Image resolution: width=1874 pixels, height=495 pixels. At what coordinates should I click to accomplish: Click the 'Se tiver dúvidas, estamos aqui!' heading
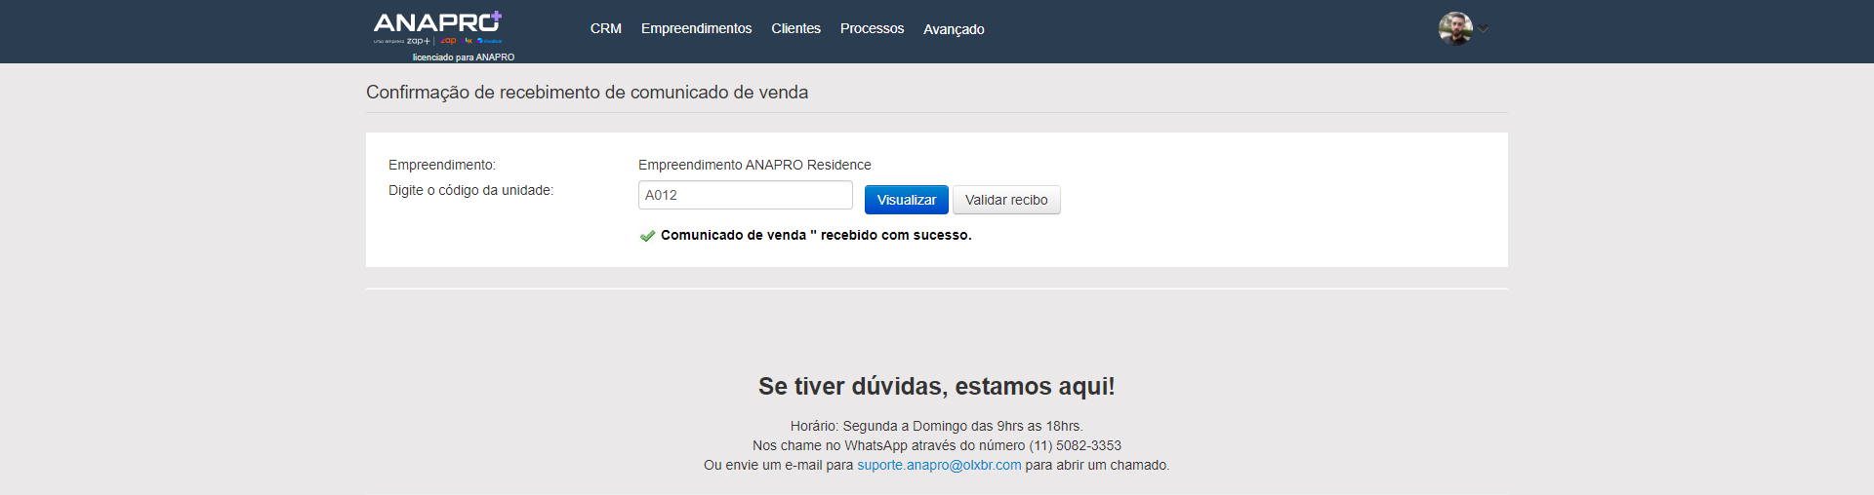[x=936, y=387]
